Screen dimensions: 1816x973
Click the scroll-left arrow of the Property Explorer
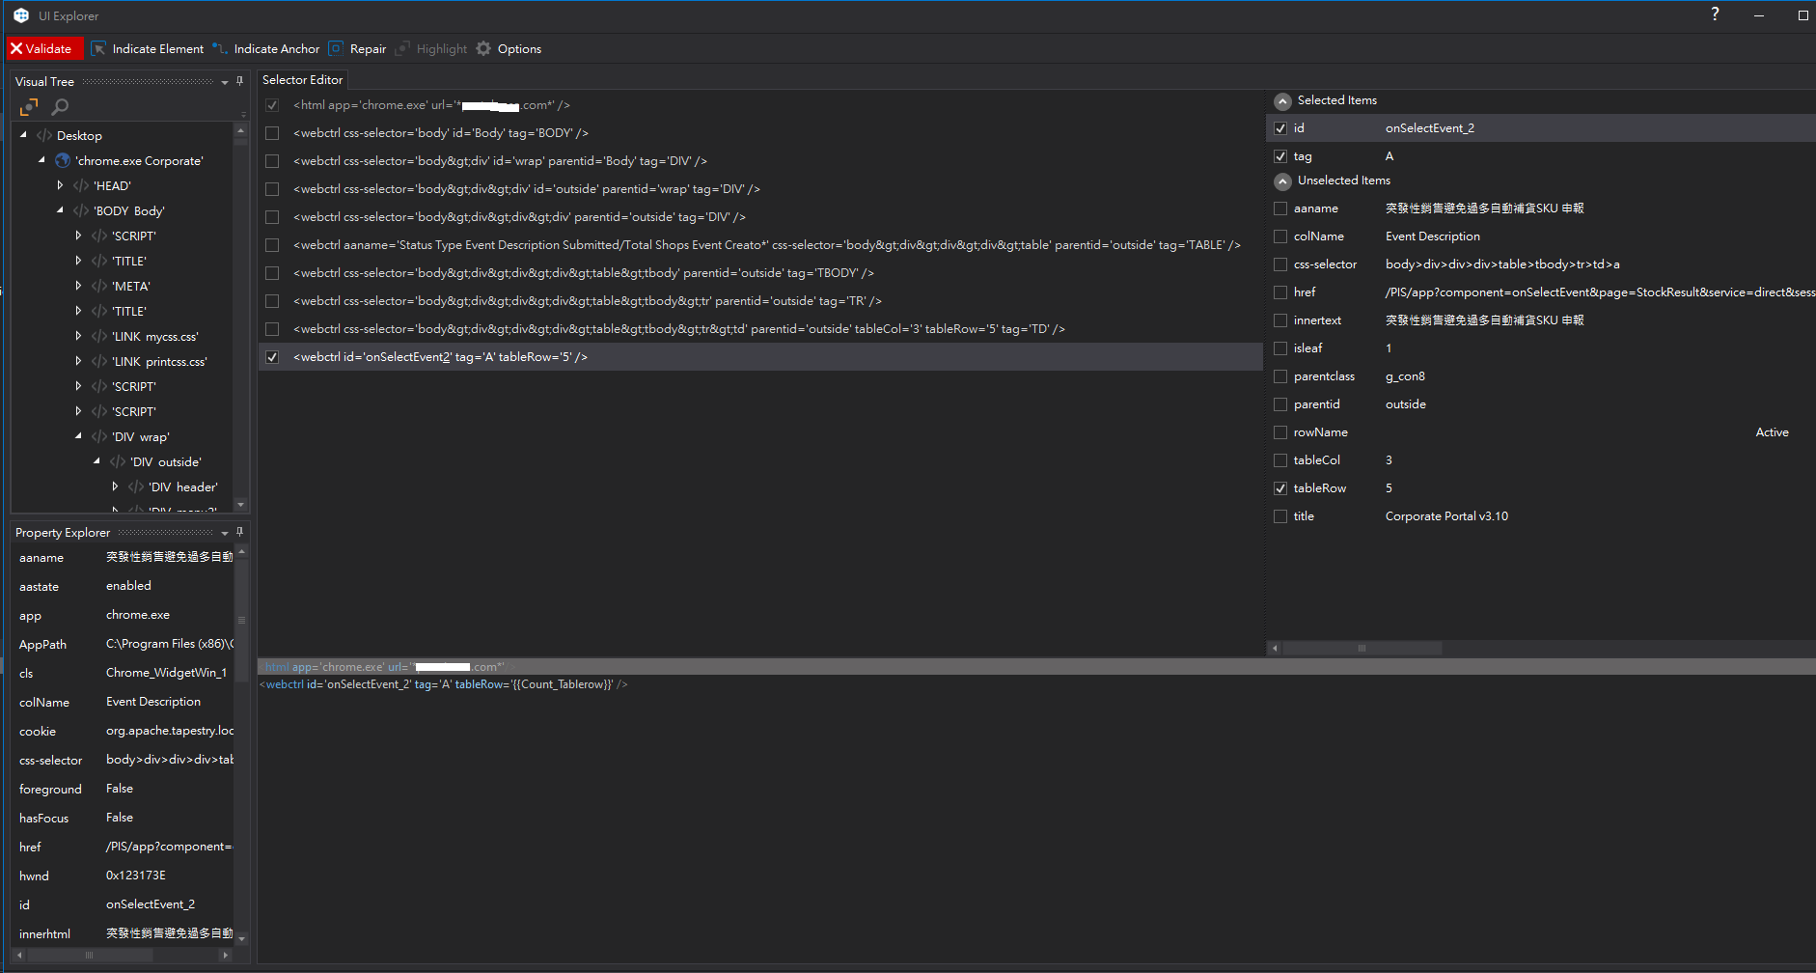[x=19, y=955]
